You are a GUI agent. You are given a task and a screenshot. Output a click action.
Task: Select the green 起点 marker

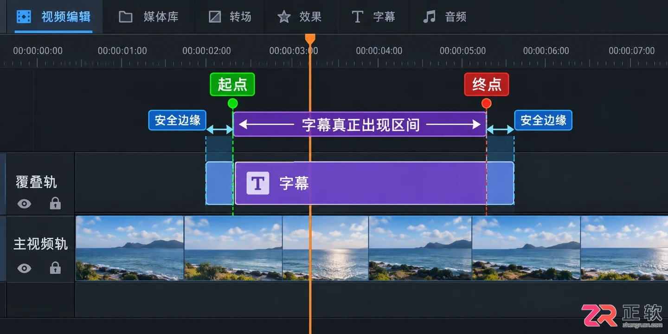coord(232,84)
